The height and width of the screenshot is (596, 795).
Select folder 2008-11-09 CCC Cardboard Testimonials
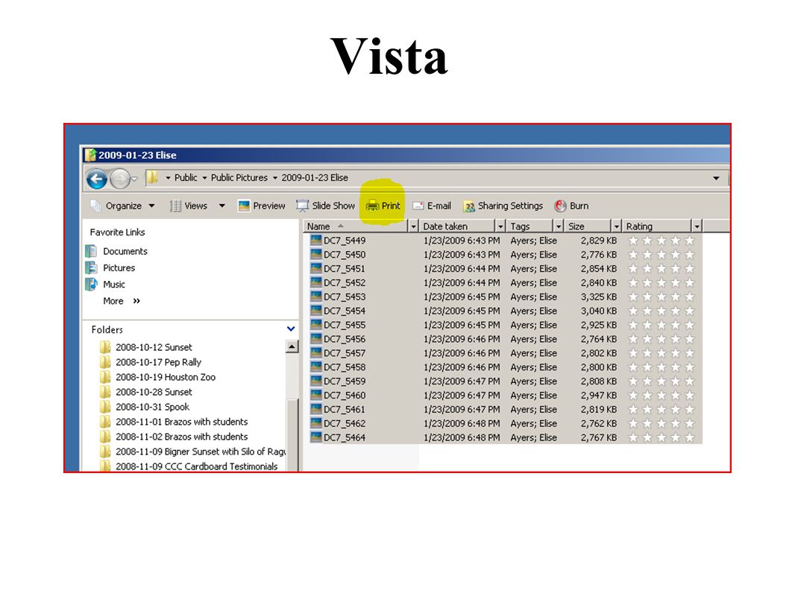(x=189, y=466)
